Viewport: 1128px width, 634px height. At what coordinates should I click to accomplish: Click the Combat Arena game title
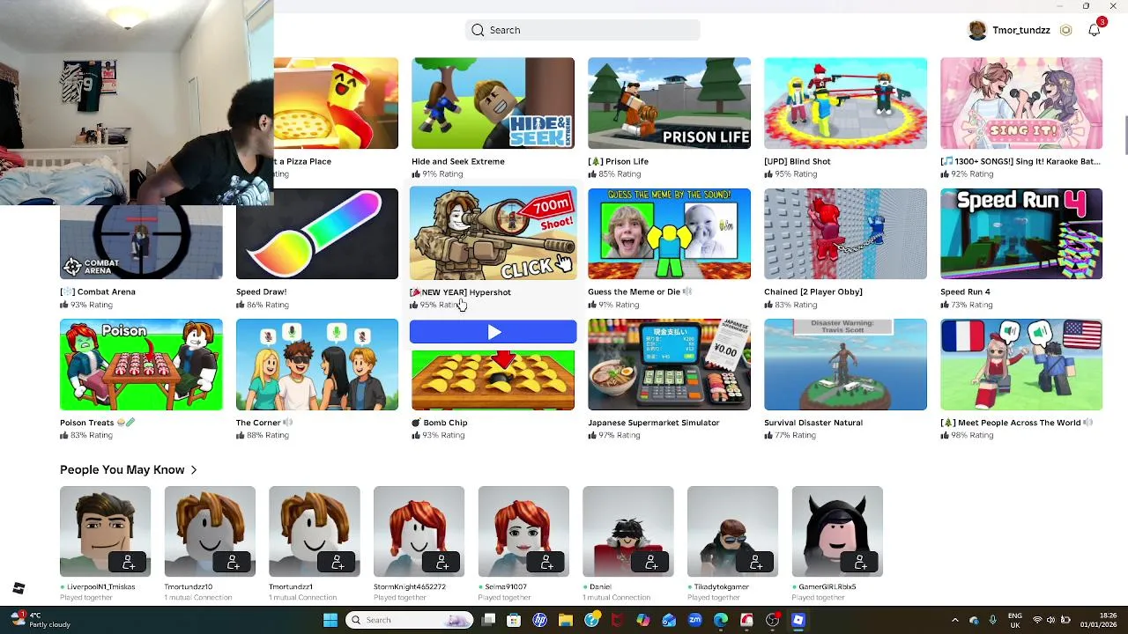pyautogui.click(x=98, y=291)
